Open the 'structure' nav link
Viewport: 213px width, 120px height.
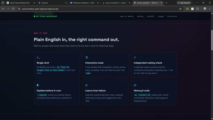point(172,16)
